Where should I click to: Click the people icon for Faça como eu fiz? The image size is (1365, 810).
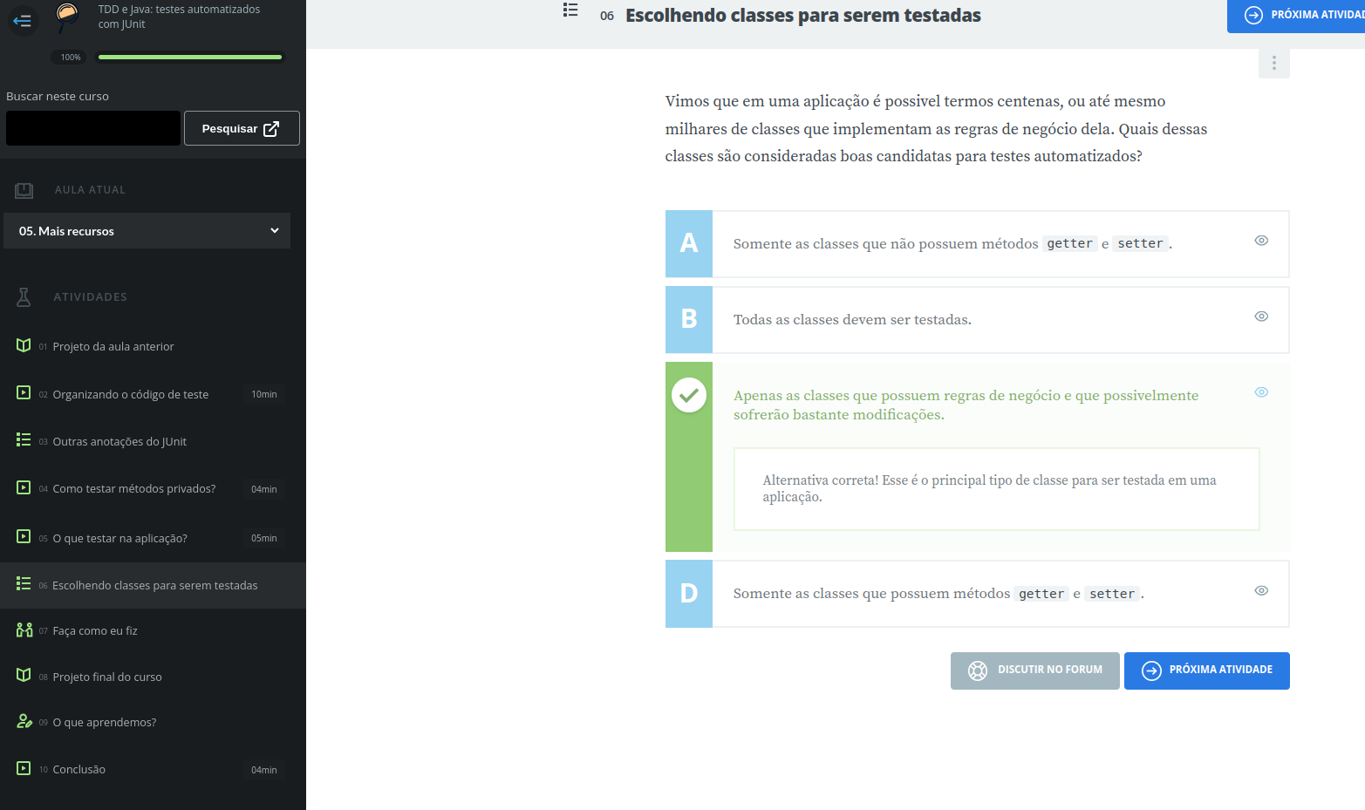[24, 630]
